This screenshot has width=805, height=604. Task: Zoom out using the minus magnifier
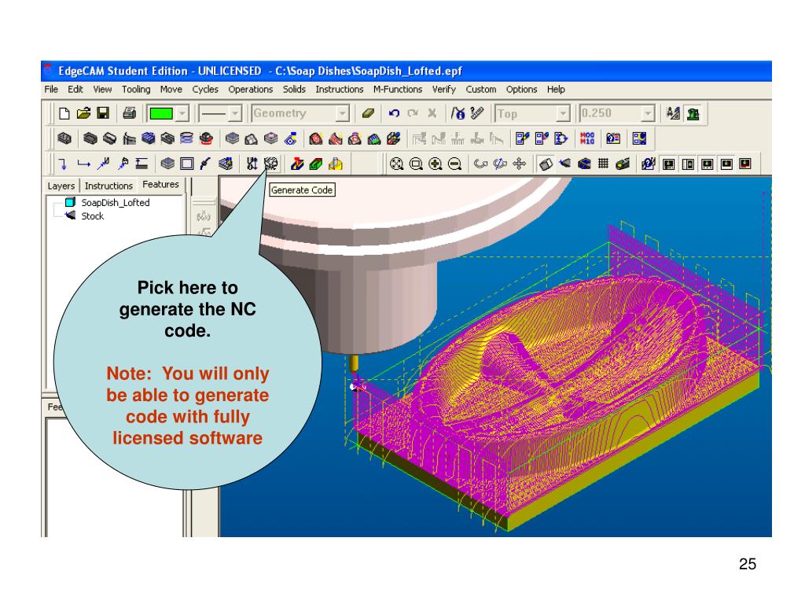coord(455,164)
